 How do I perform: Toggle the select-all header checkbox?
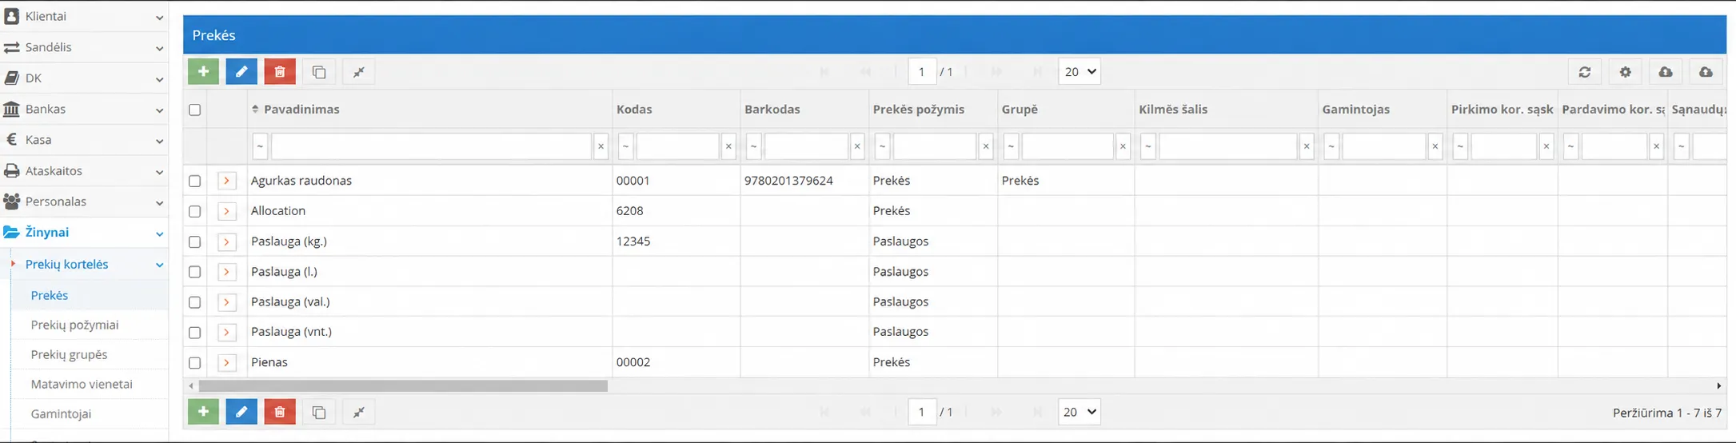coord(194,110)
